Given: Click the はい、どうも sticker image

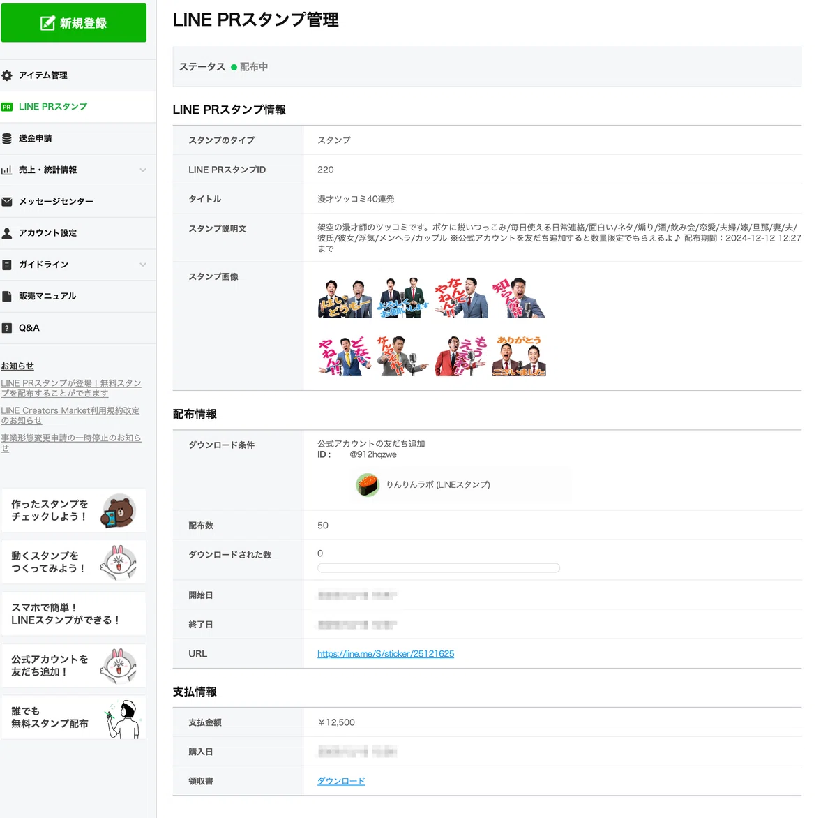Looking at the screenshot, I should click(345, 298).
